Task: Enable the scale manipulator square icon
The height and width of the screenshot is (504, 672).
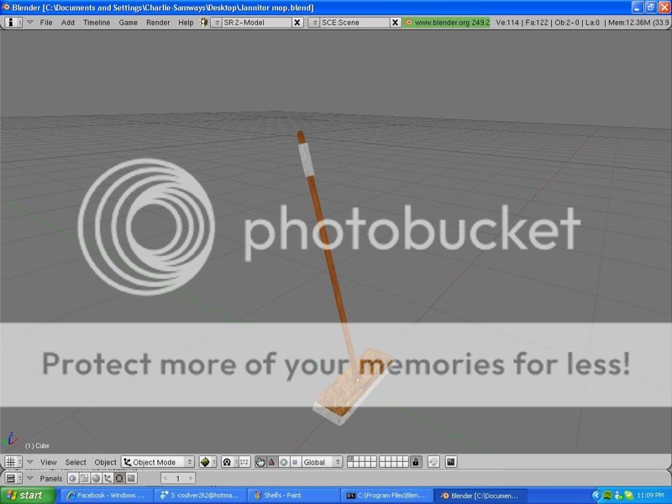Action: (x=295, y=462)
